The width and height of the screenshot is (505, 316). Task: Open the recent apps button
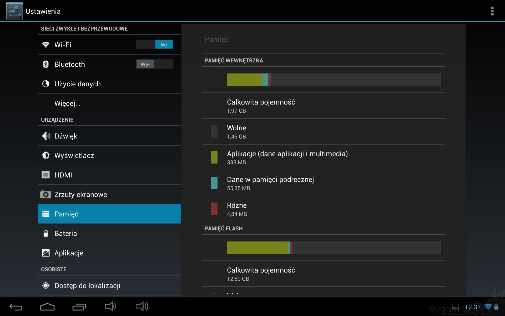click(79, 307)
